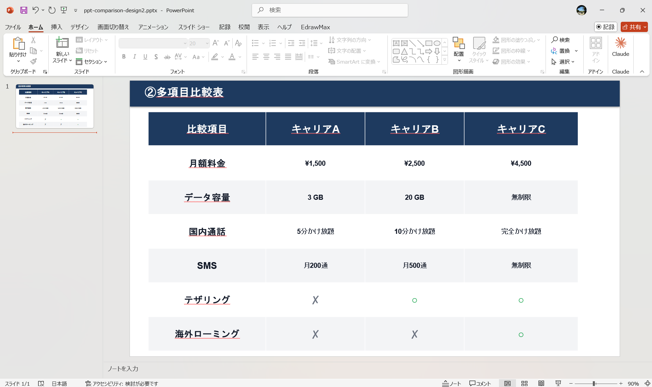This screenshot has height=387, width=652.
Task: Switch to Normal view in status bar
Action: tap(507, 383)
